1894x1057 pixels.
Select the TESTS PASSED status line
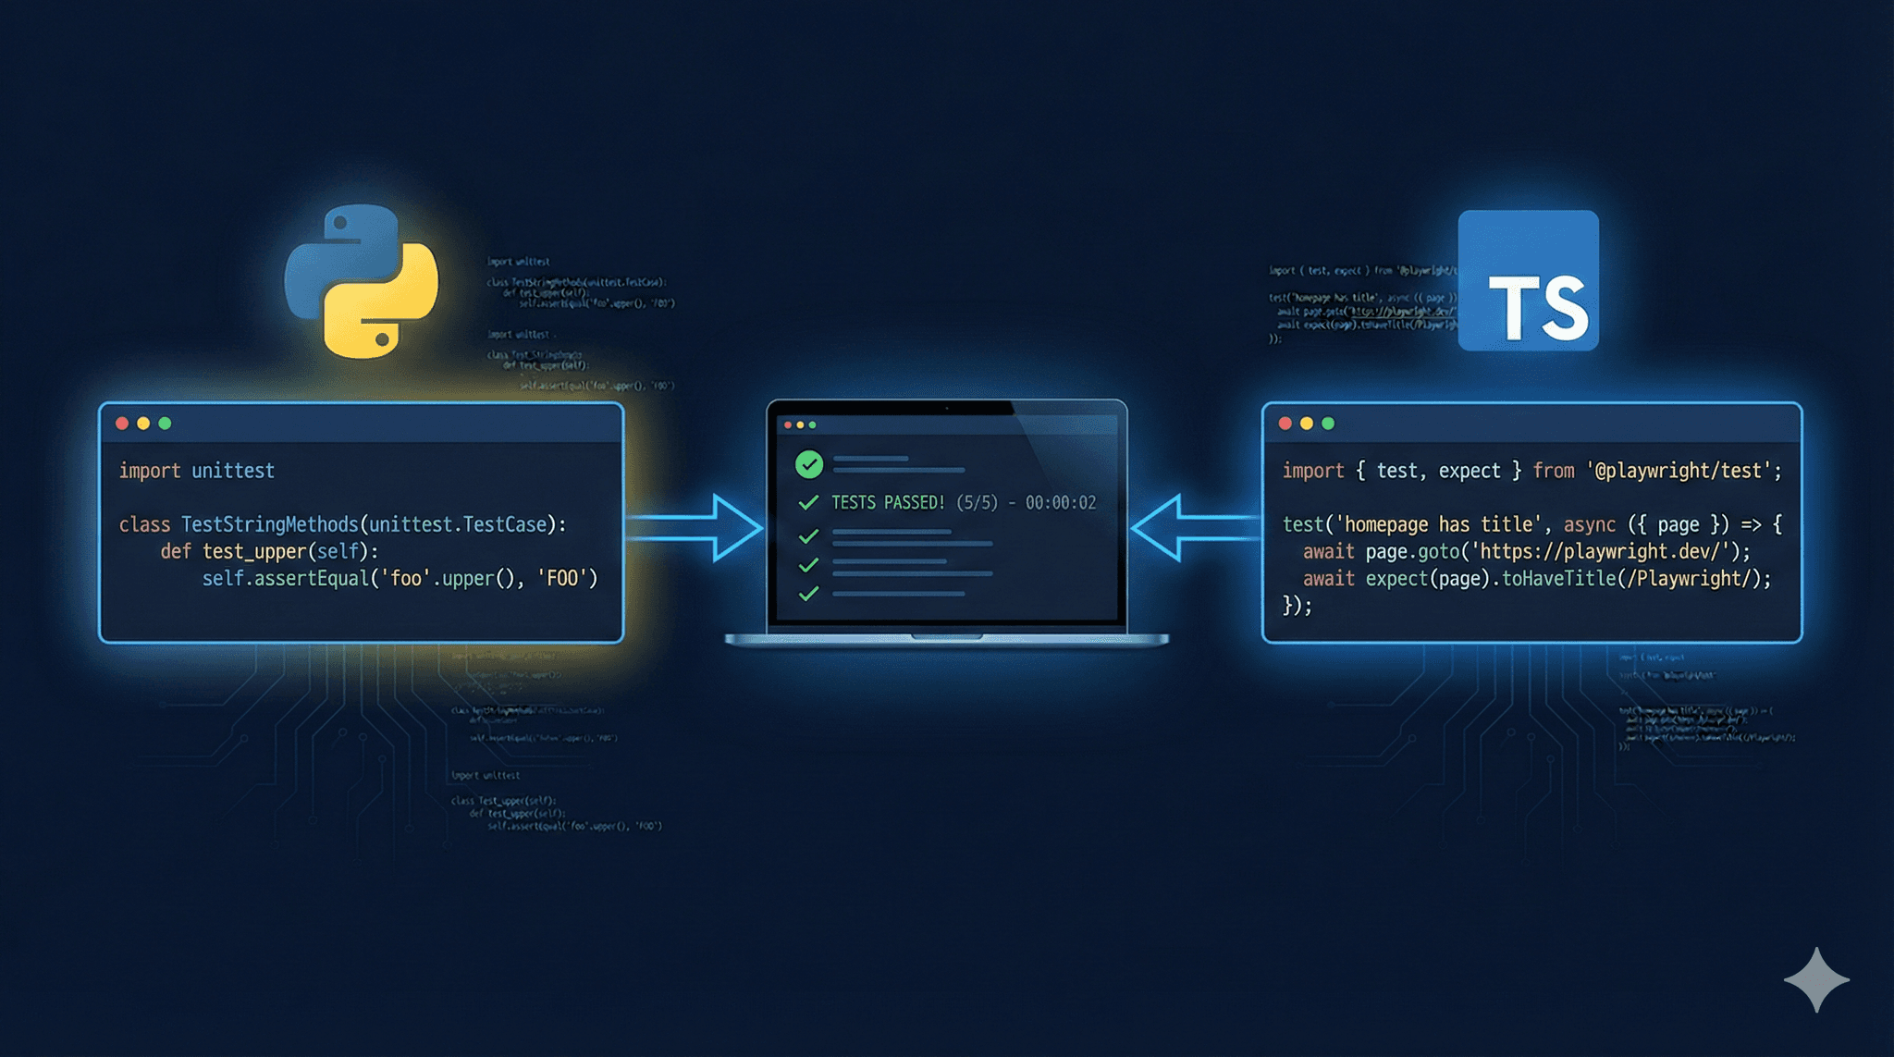(962, 503)
